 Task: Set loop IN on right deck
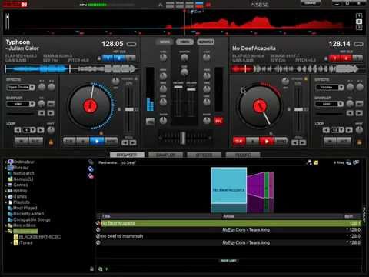(x=331, y=142)
